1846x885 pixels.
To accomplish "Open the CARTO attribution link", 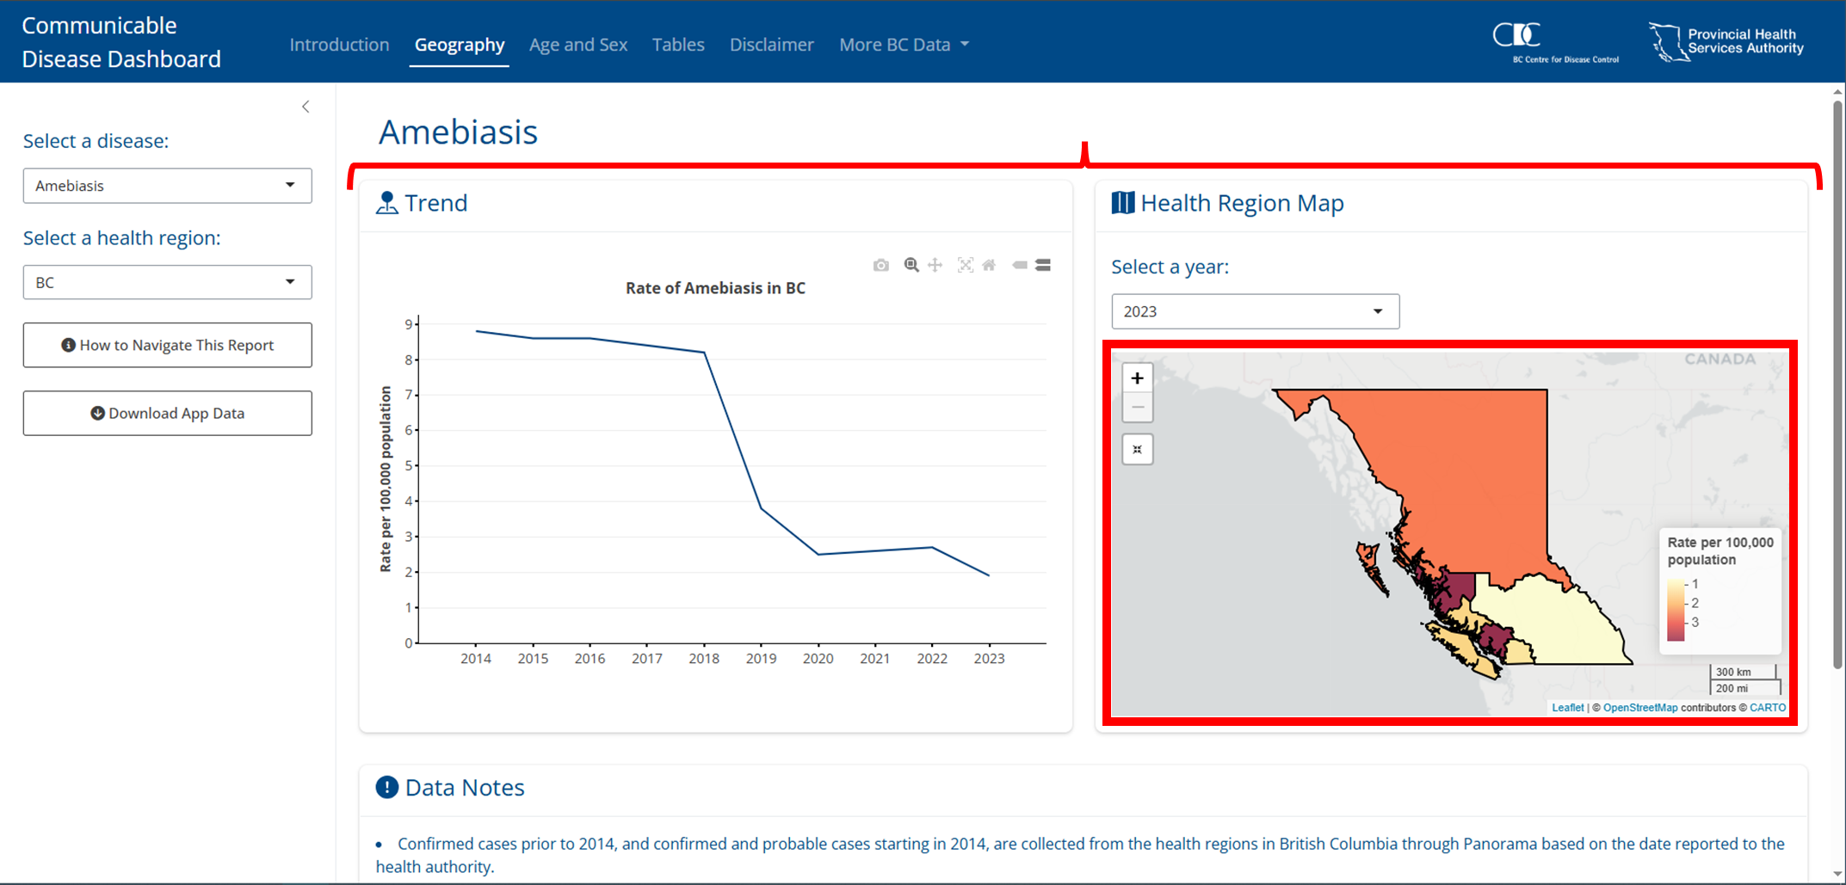I will coord(1768,708).
